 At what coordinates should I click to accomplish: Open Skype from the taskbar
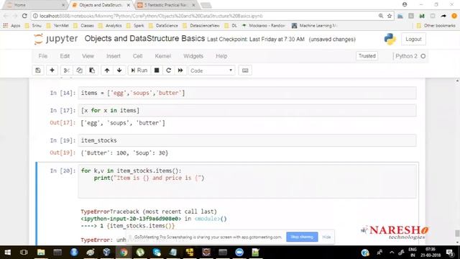click(x=157, y=253)
